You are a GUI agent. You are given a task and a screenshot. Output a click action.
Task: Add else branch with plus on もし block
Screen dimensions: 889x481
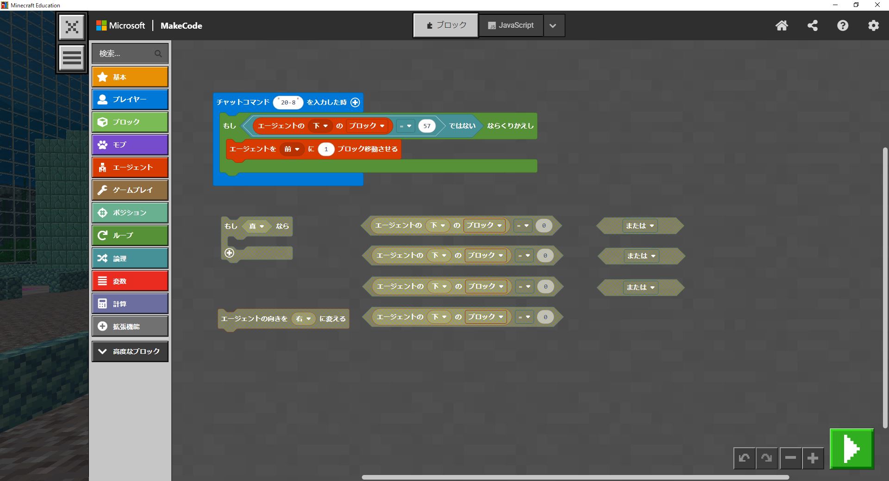tap(229, 253)
